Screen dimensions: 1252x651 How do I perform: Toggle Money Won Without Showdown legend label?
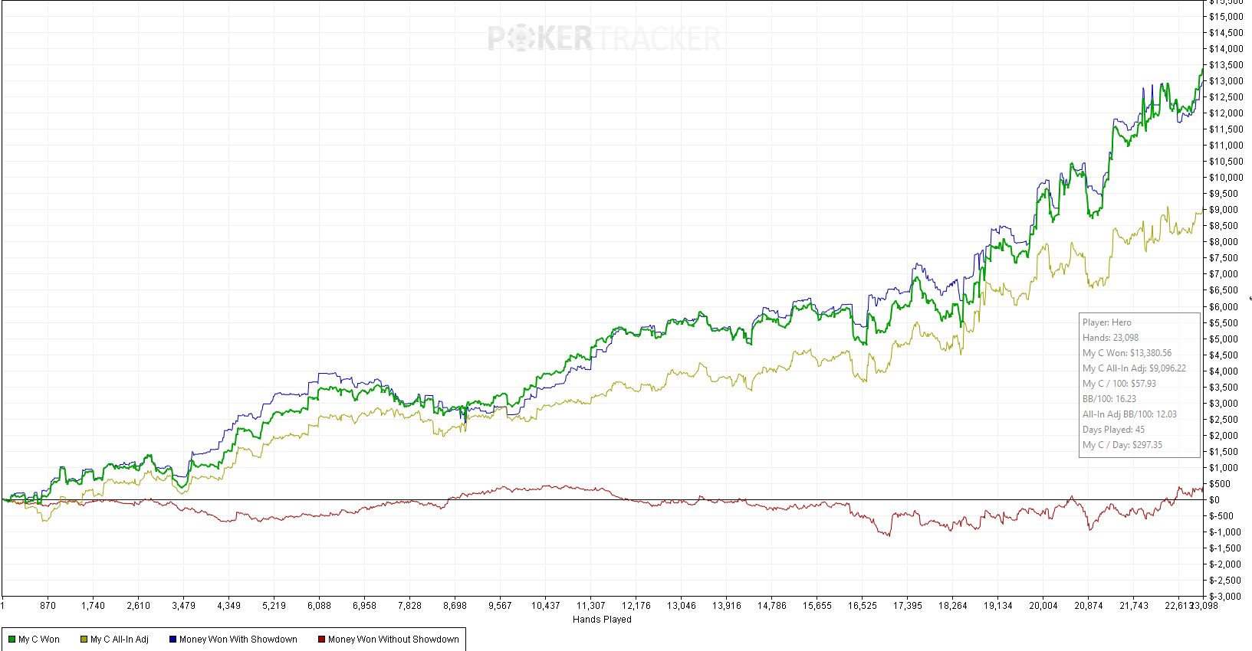pyautogui.click(x=393, y=640)
